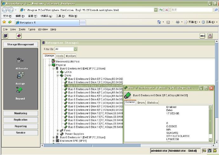Click the padlock status bar icon
219x155 pixels.
215,151
